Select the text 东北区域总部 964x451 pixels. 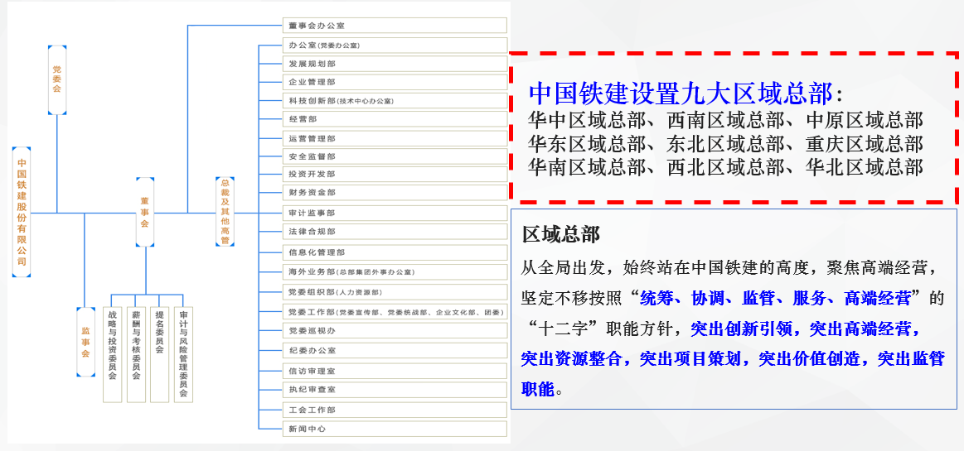click(x=725, y=143)
